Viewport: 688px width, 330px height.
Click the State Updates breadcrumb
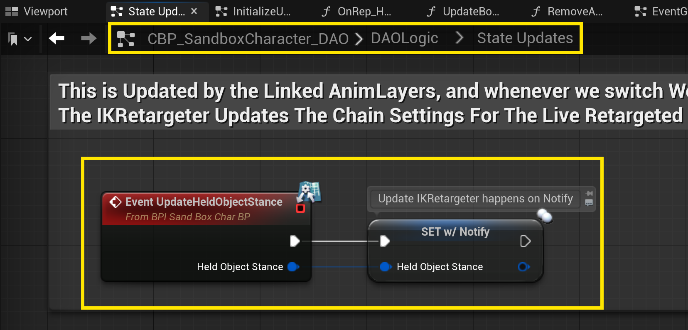click(525, 38)
